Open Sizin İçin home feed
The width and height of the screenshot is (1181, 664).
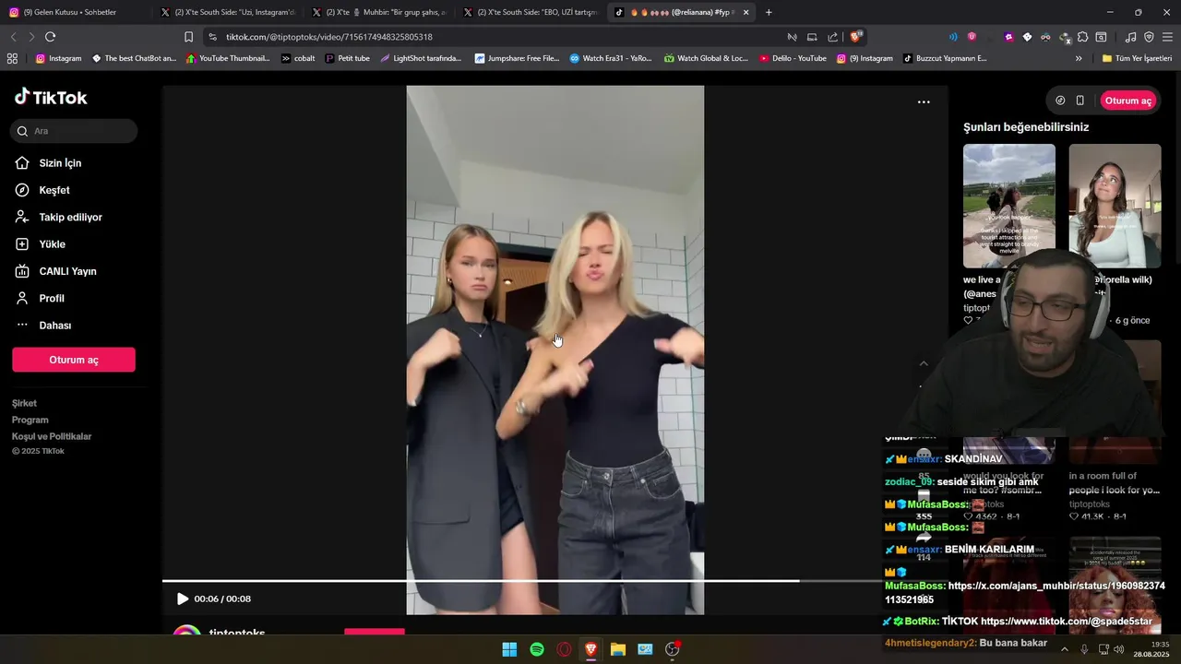pyautogui.click(x=48, y=163)
